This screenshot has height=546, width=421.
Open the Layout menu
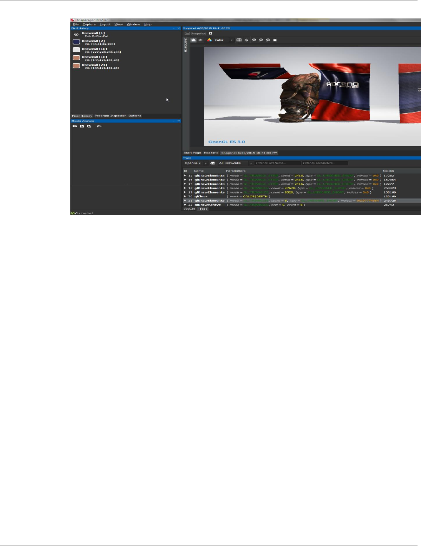[105, 24]
